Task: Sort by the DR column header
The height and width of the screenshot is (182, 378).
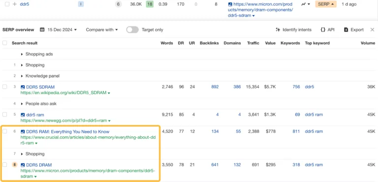Action: point(181,43)
